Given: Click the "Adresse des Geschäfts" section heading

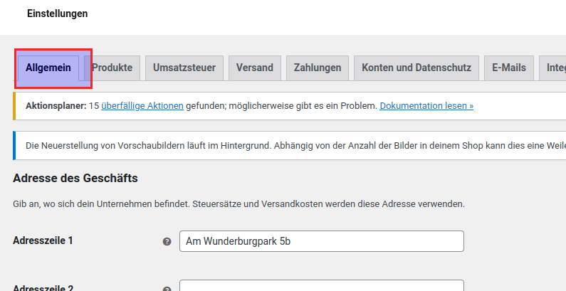Looking at the screenshot, I should [75, 178].
